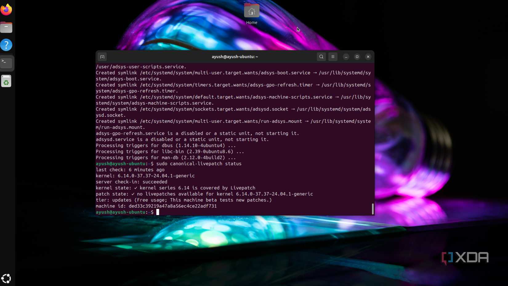Viewport: 508px width, 286px height.
Task: Select the Terminal icon in the dock
Action: coord(6,63)
